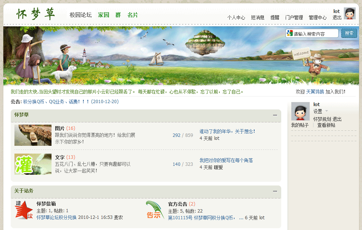Click the 怀梦草 site logo
Screen dimensions: 362x230
(36, 14)
